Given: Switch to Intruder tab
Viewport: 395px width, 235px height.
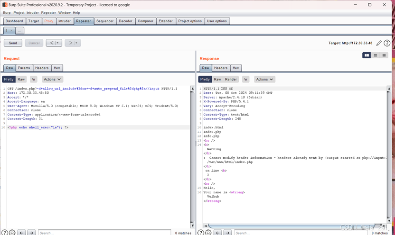Looking at the screenshot, I should pos(65,21).
